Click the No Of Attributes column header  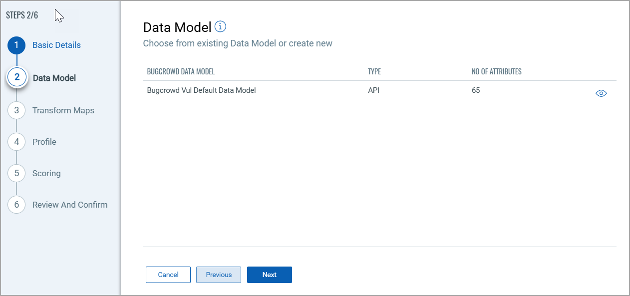496,72
